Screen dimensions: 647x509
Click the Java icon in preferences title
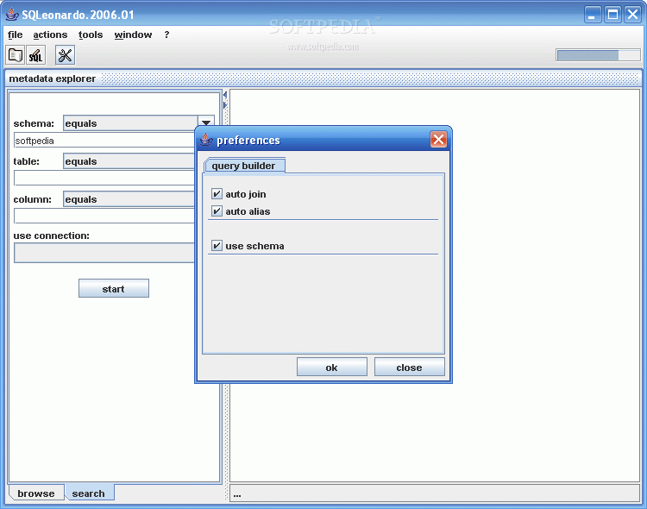pyautogui.click(x=206, y=140)
